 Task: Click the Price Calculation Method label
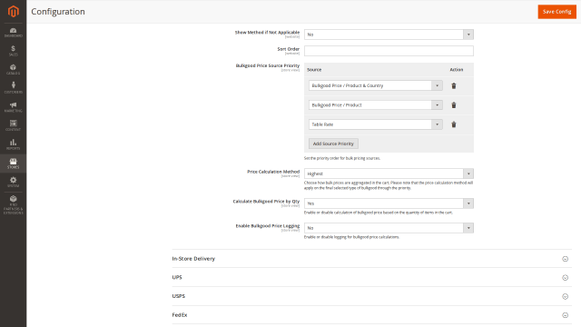[273, 172]
